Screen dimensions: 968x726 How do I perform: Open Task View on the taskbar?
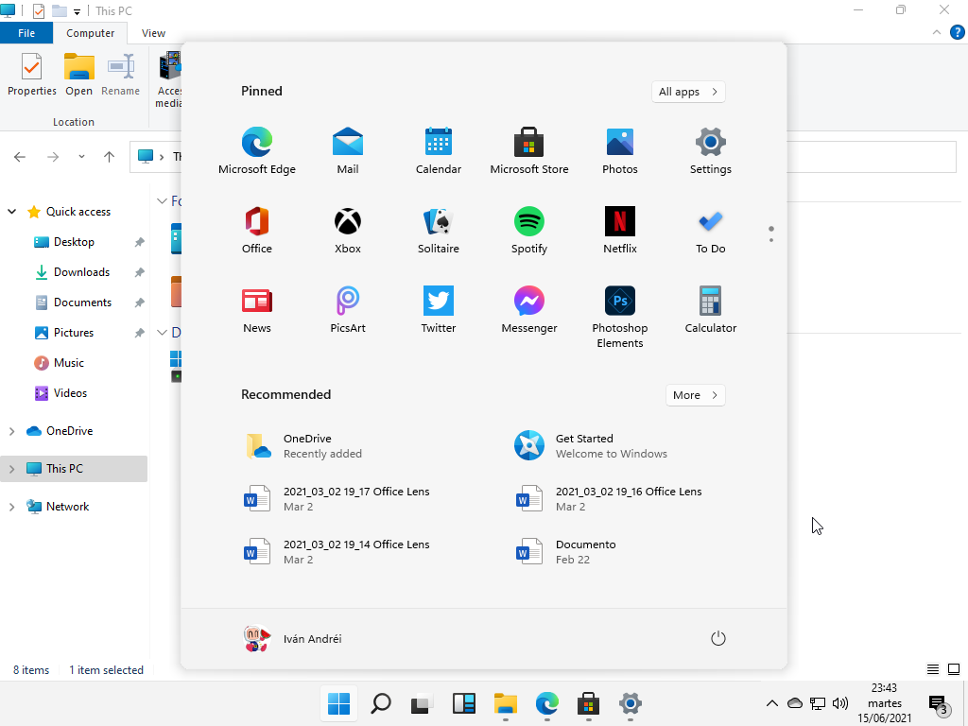422,703
